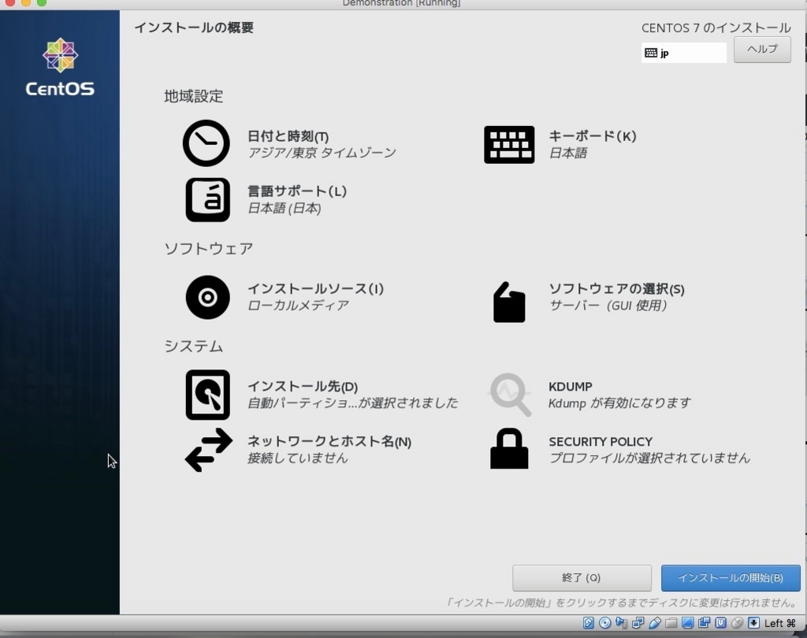Click VirtualBox network status icon
The width and height of the screenshot is (807, 638).
pos(638,623)
